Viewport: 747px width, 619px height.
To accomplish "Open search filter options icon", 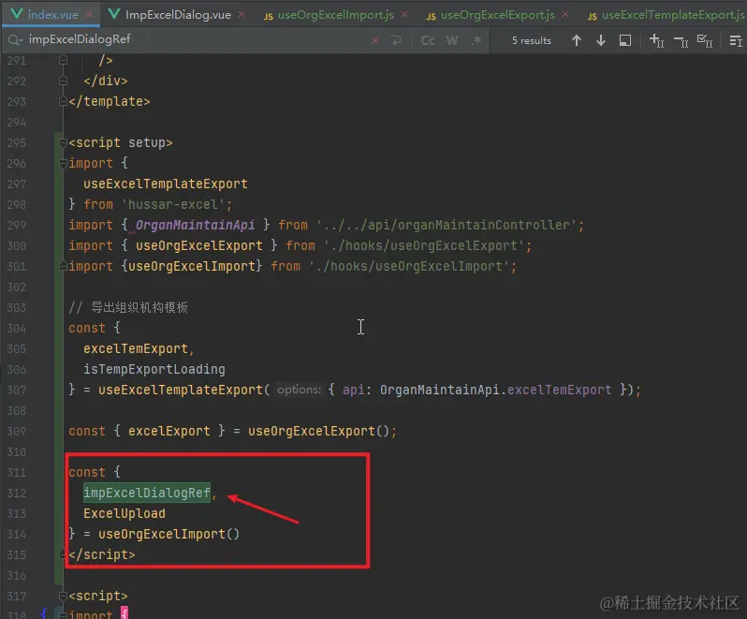I will [x=736, y=41].
